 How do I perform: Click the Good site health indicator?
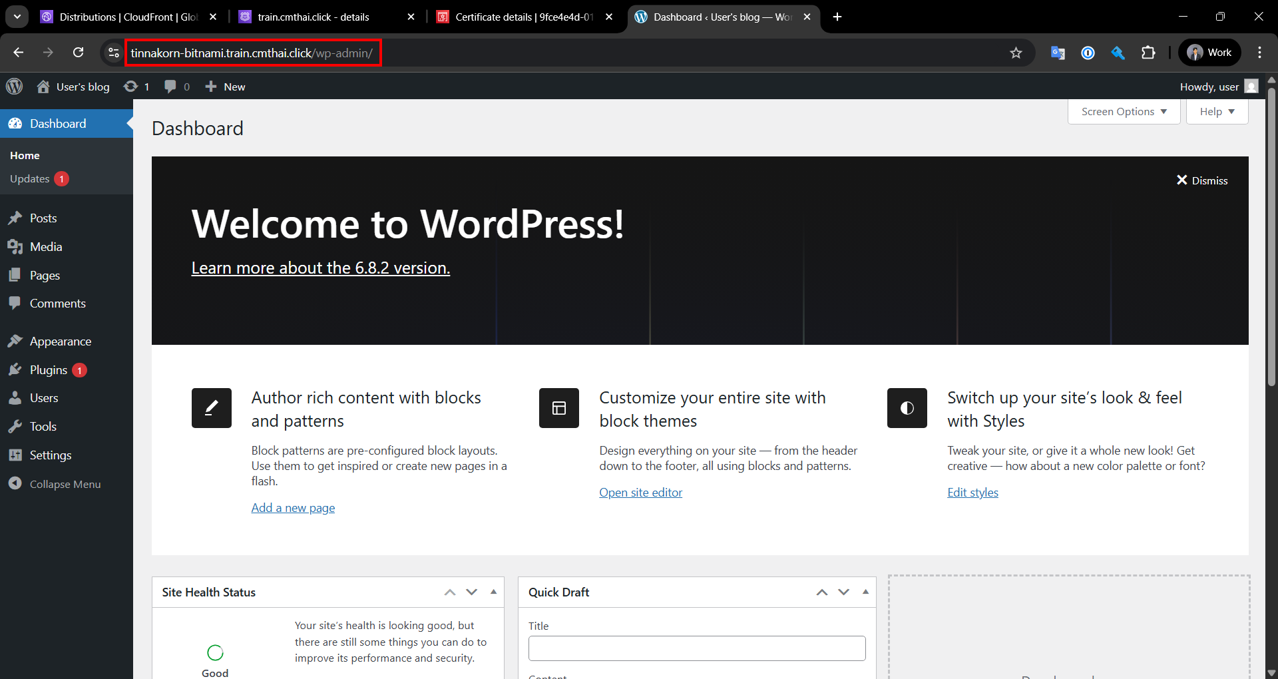pos(215,661)
